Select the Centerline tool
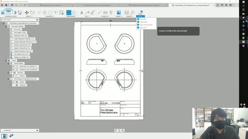The height and width of the screenshot is (139, 248). (39, 13)
